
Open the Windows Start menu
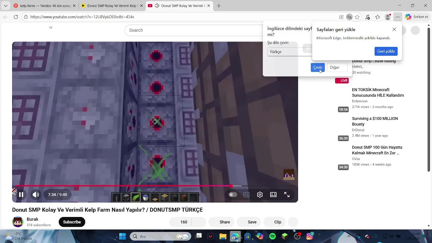(123, 236)
